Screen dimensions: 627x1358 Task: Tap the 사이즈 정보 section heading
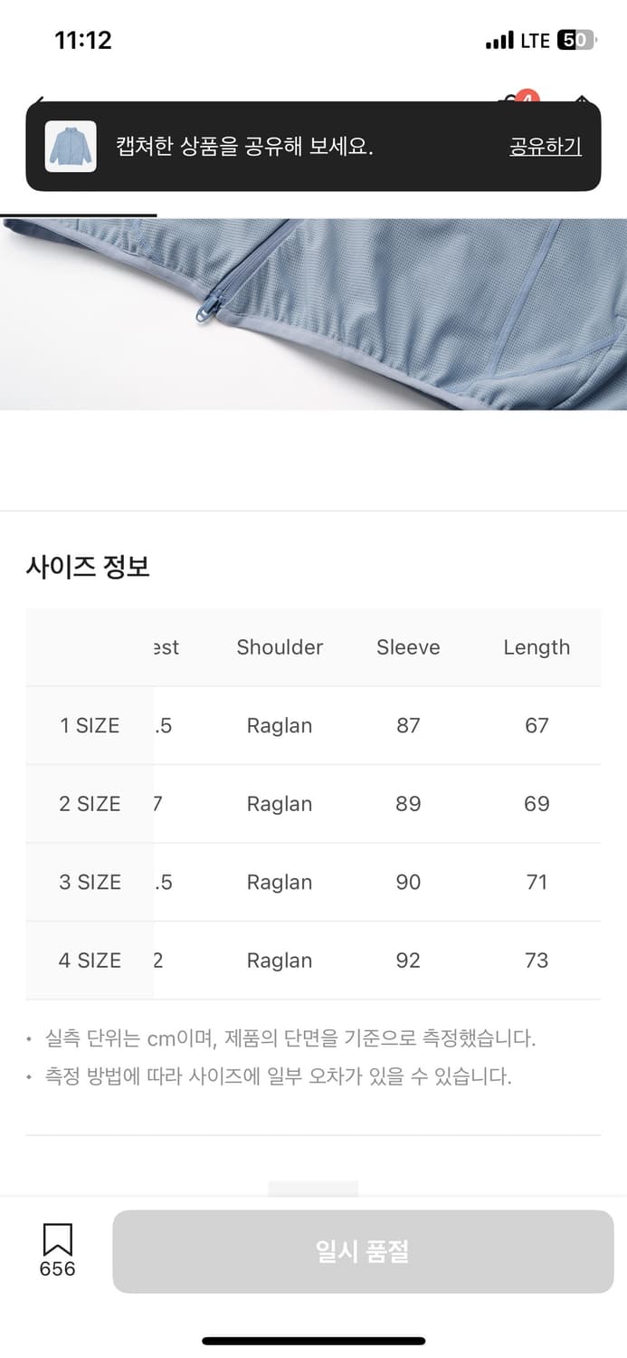[x=88, y=568]
